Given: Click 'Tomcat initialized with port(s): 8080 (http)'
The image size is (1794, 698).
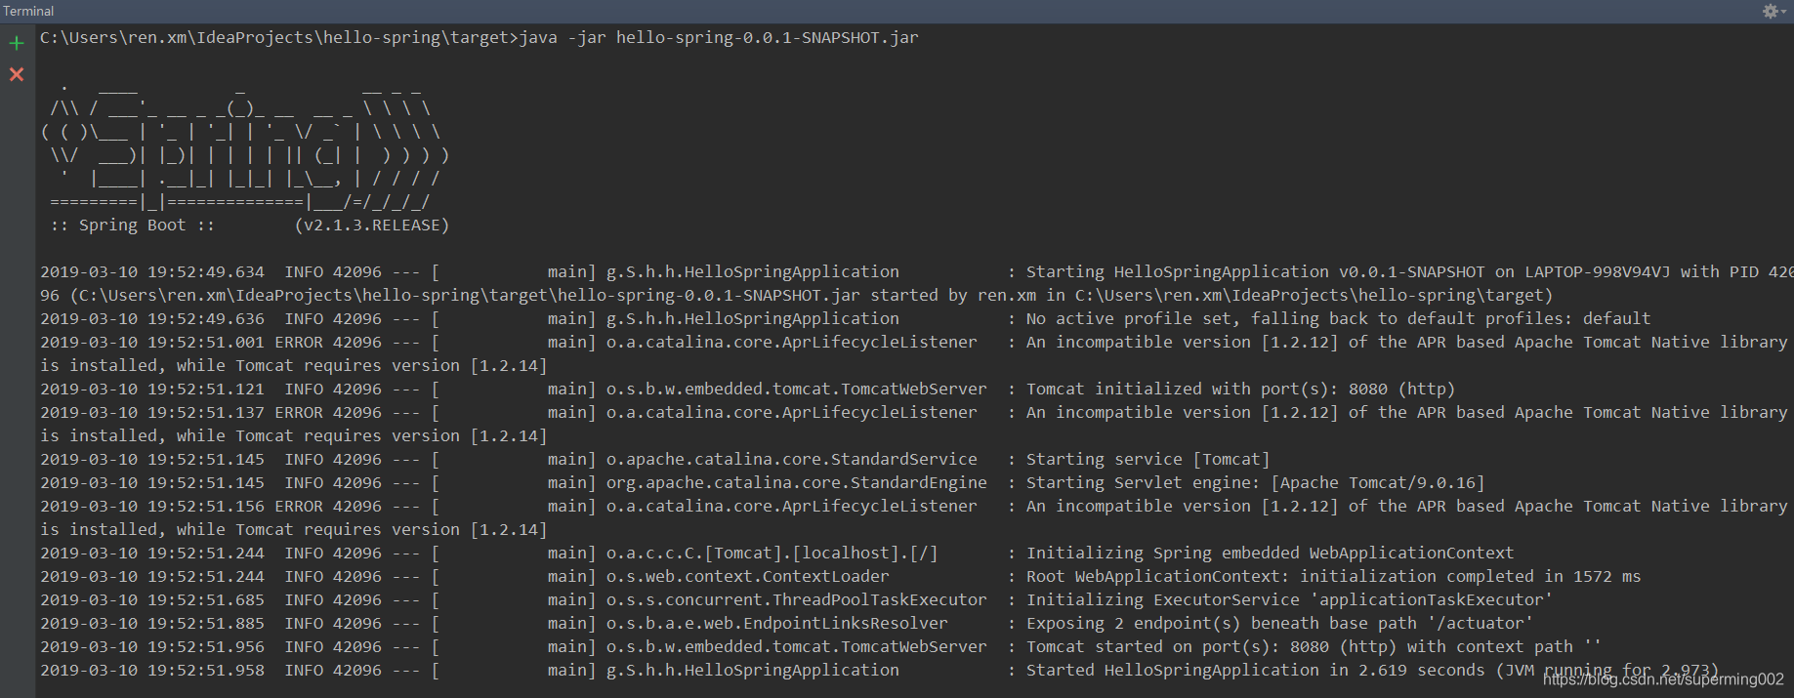Looking at the screenshot, I should click(1240, 390).
